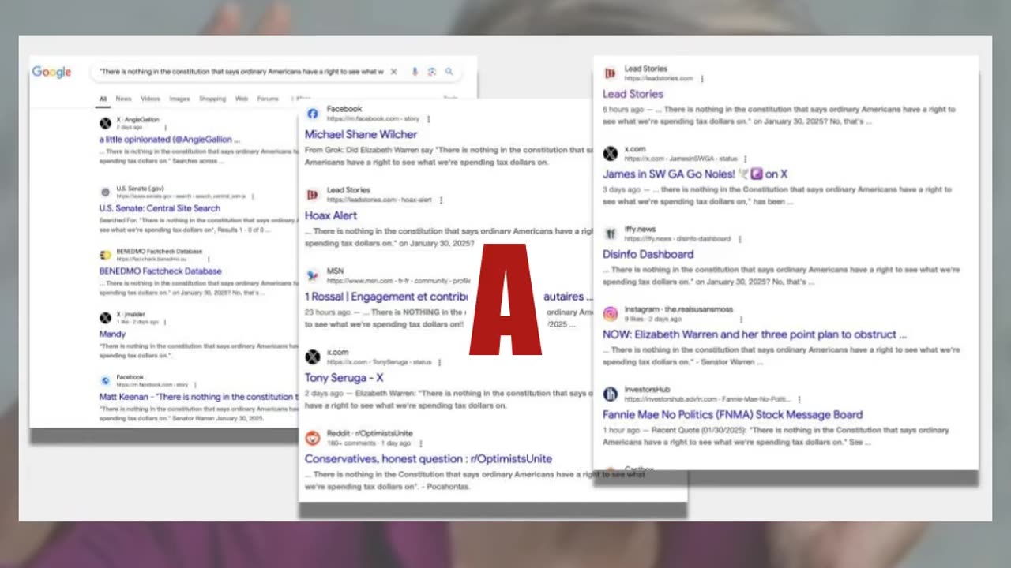The width and height of the screenshot is (1011, 568).
Task: Click Lead Stories favicon in right panel
Action: pos(611,73)
